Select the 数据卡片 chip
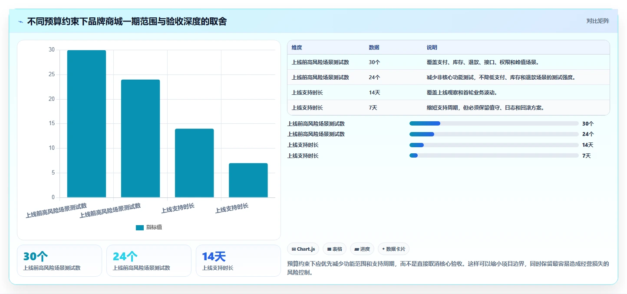Viewport: 627px width, 294px height. pos(393,249)
